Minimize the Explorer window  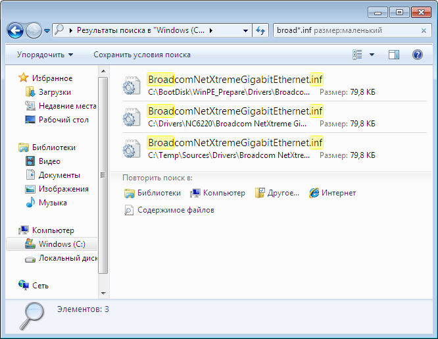click(377, 13)
